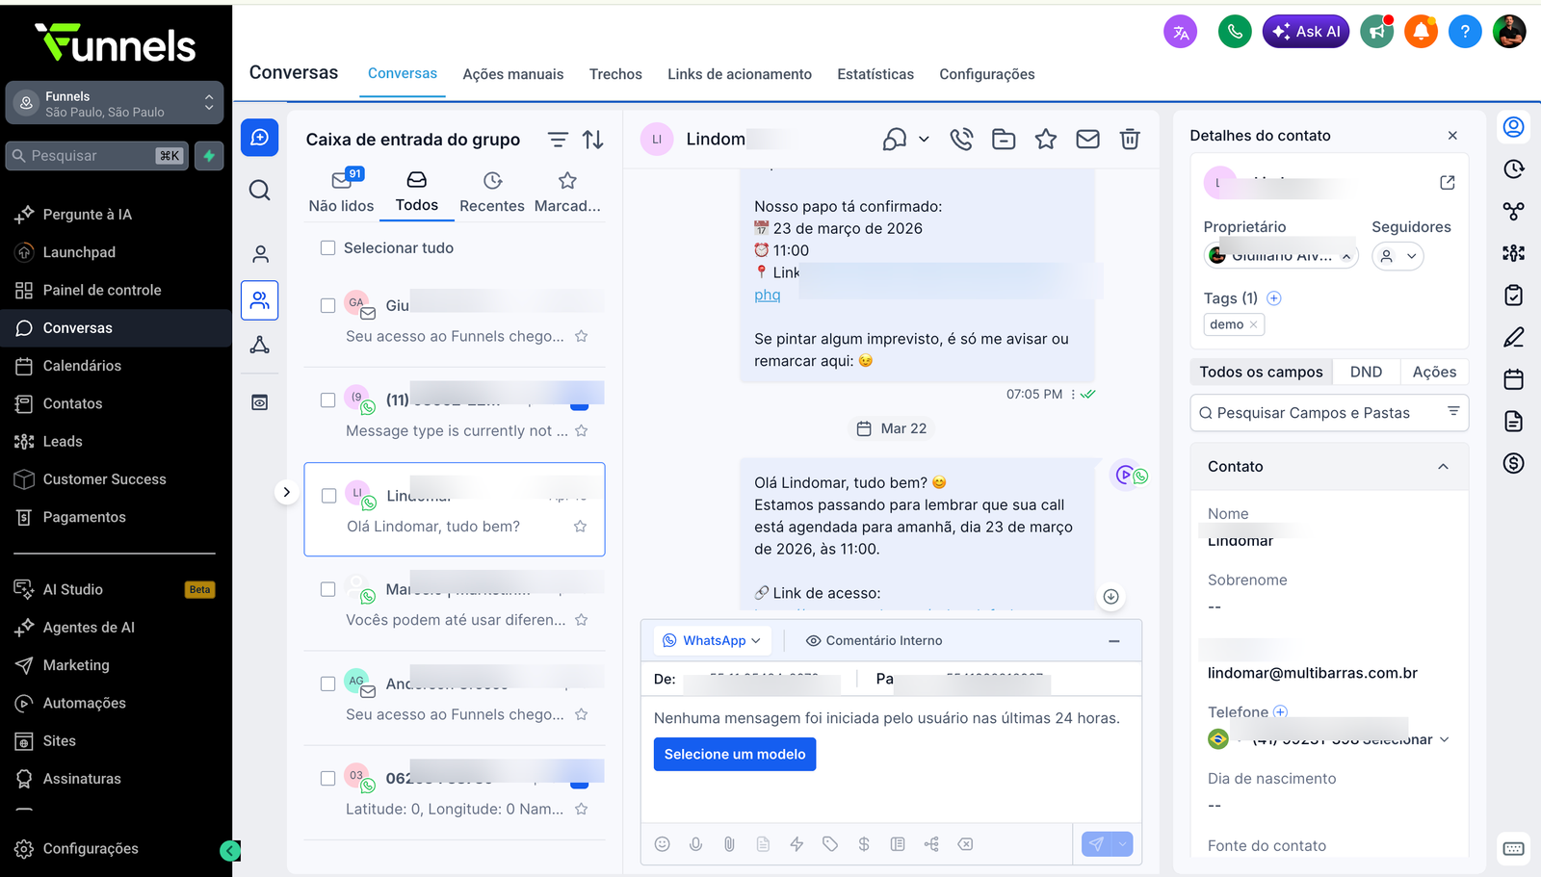This screenshot has height=877, width=1541.
Task: Select the DND tab in contact details
Action: click(1366, 372)
